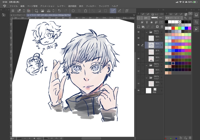Screen dimensions: 200x140
Task: Hide the first 100% layer under top folder
Action: click(138, 38)
